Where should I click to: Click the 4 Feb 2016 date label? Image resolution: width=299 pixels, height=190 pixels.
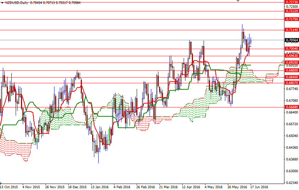pyautogui.click(x=122, y=187)
